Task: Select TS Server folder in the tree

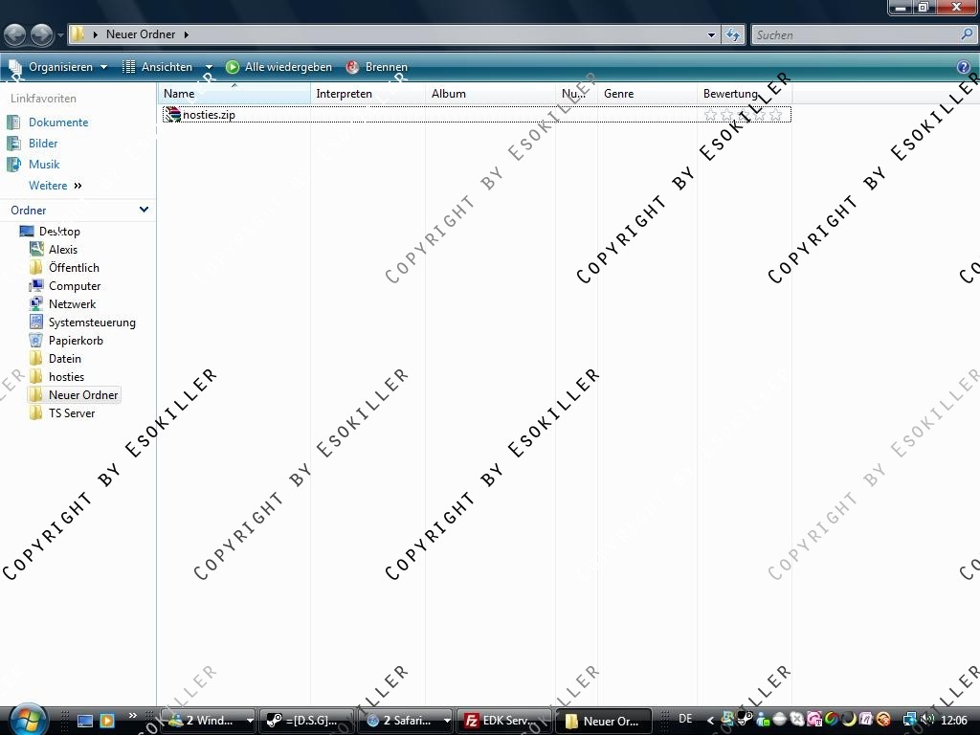Action: [71, 413]
